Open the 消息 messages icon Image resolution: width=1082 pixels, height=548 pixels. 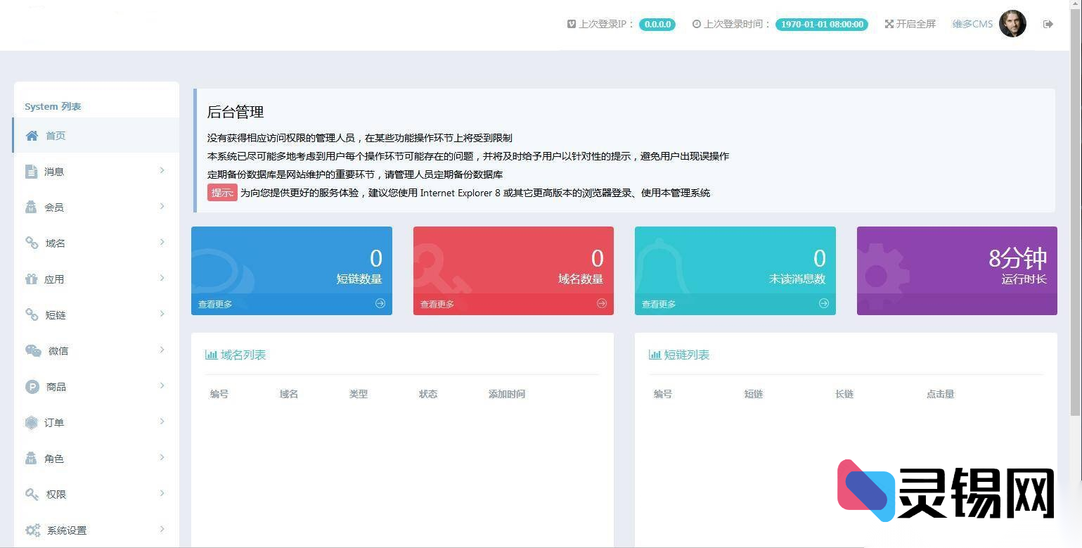[32, 171]
